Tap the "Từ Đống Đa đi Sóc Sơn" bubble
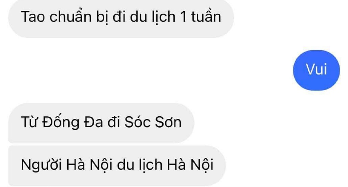 pos(101,123)
